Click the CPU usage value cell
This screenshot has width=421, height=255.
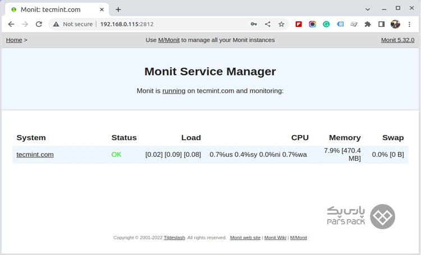click(258, 155)
